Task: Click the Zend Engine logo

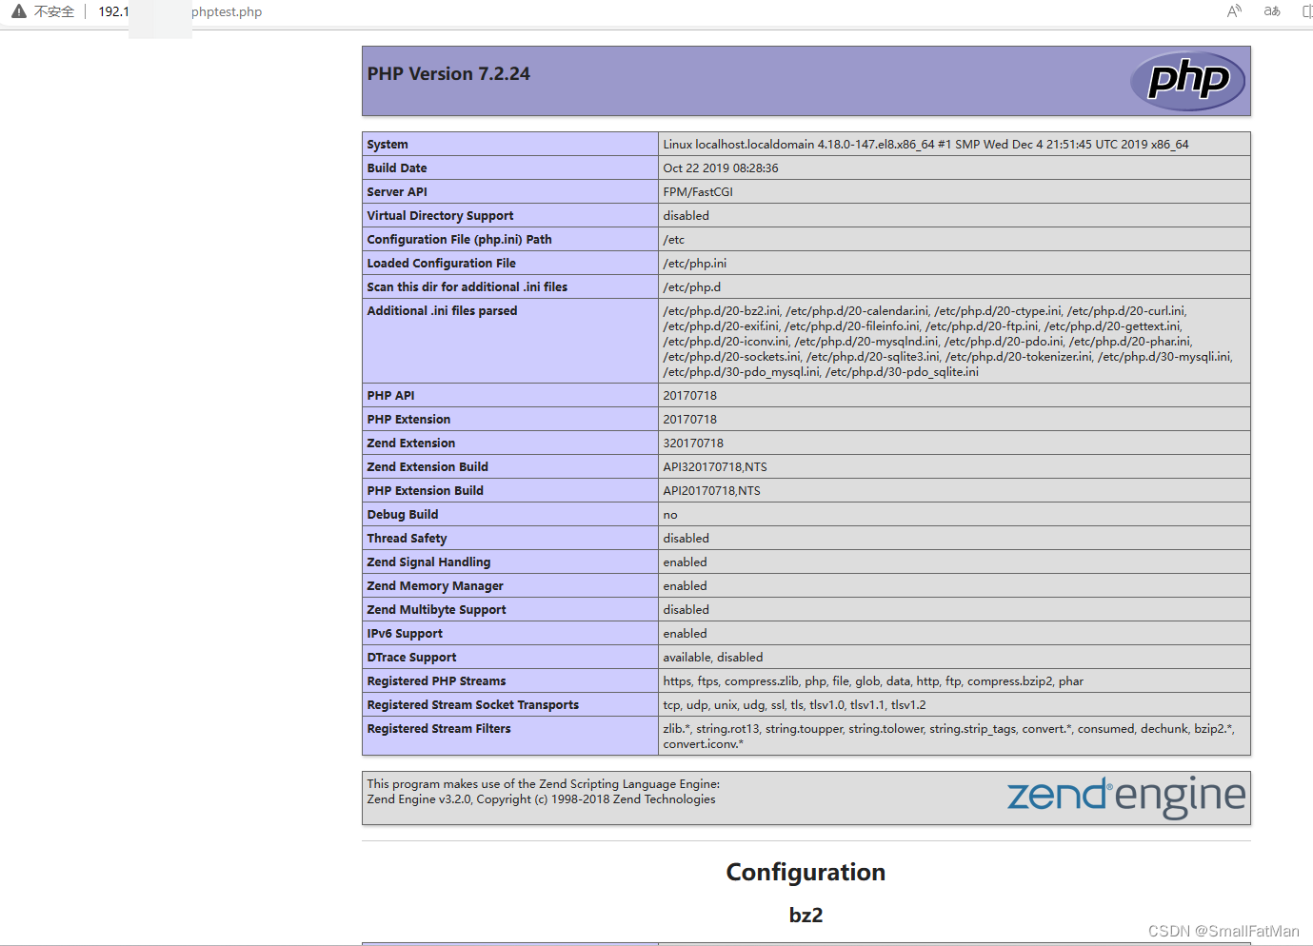Action: tap(1126, 796)
